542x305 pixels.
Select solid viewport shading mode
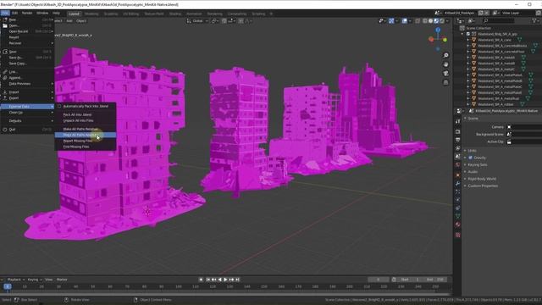(431, 21)
